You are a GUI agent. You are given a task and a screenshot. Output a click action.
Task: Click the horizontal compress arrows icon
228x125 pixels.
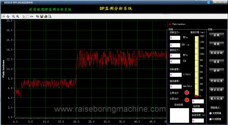[x=32, y=16]
